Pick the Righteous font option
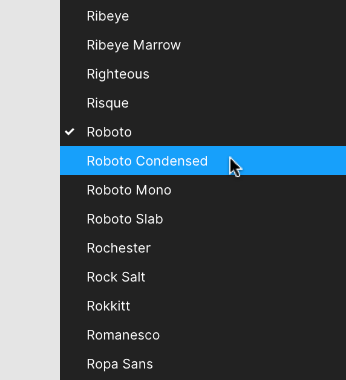 tap(203, 74)
